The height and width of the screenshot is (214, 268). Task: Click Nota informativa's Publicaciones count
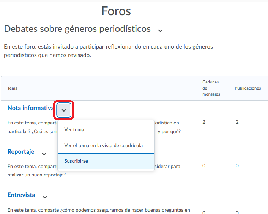(x=237, y=122)
